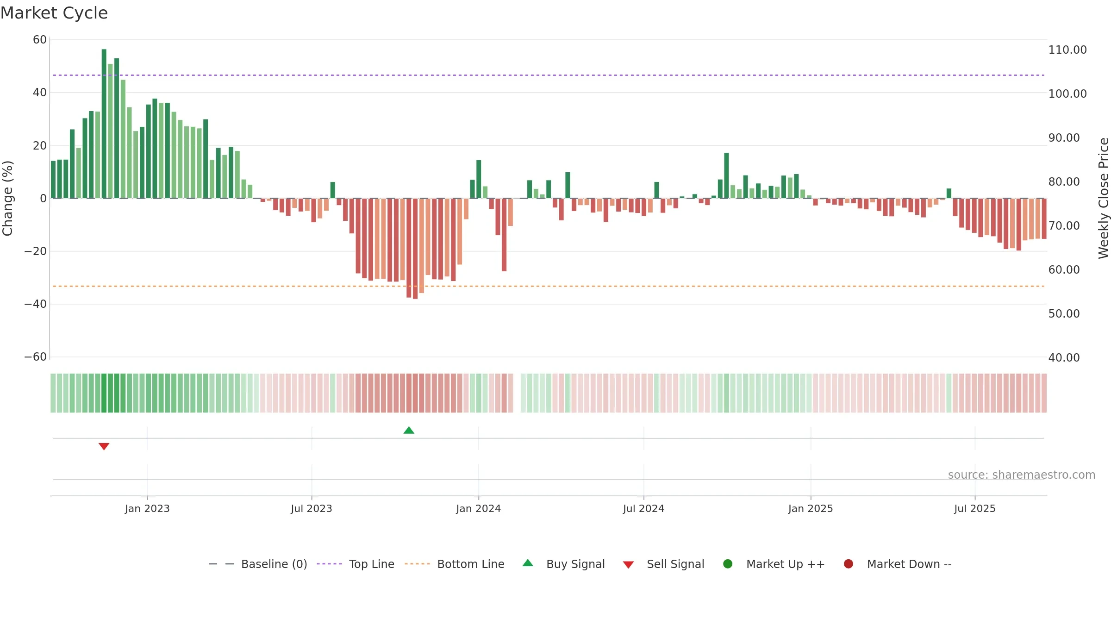The width and height of the screenshot is (1111, 625).
Task: Click the Market Cycle chart title
Action: [x=54, y=13]
